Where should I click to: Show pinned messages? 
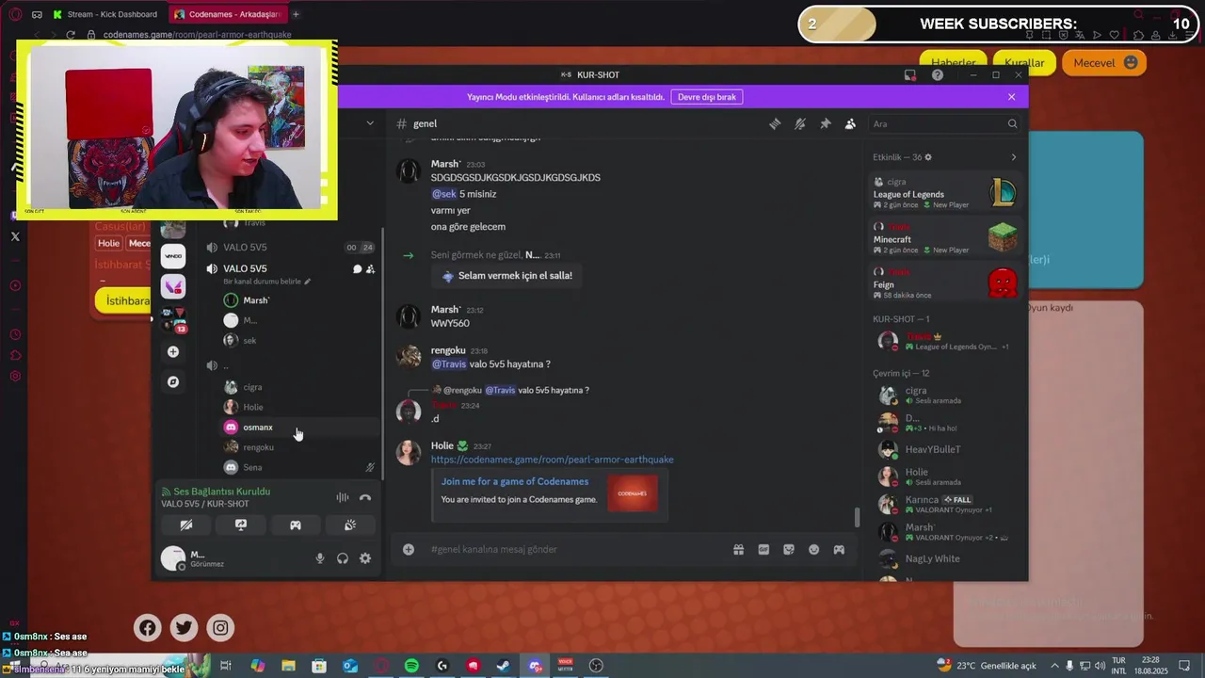pos(826,123)
